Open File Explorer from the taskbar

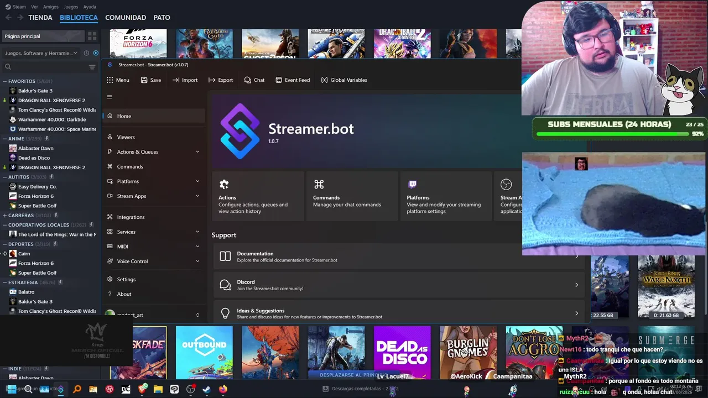pos(158,389)
